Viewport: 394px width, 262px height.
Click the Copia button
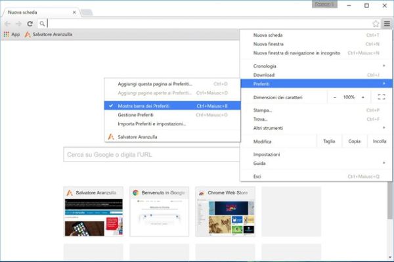pos(355,141)
